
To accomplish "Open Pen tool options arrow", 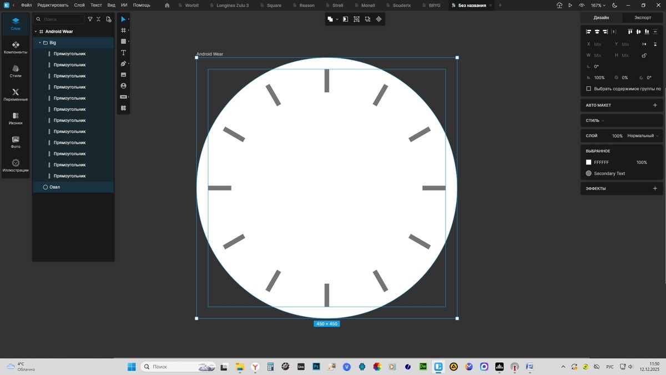I will [x=129, y=64].
